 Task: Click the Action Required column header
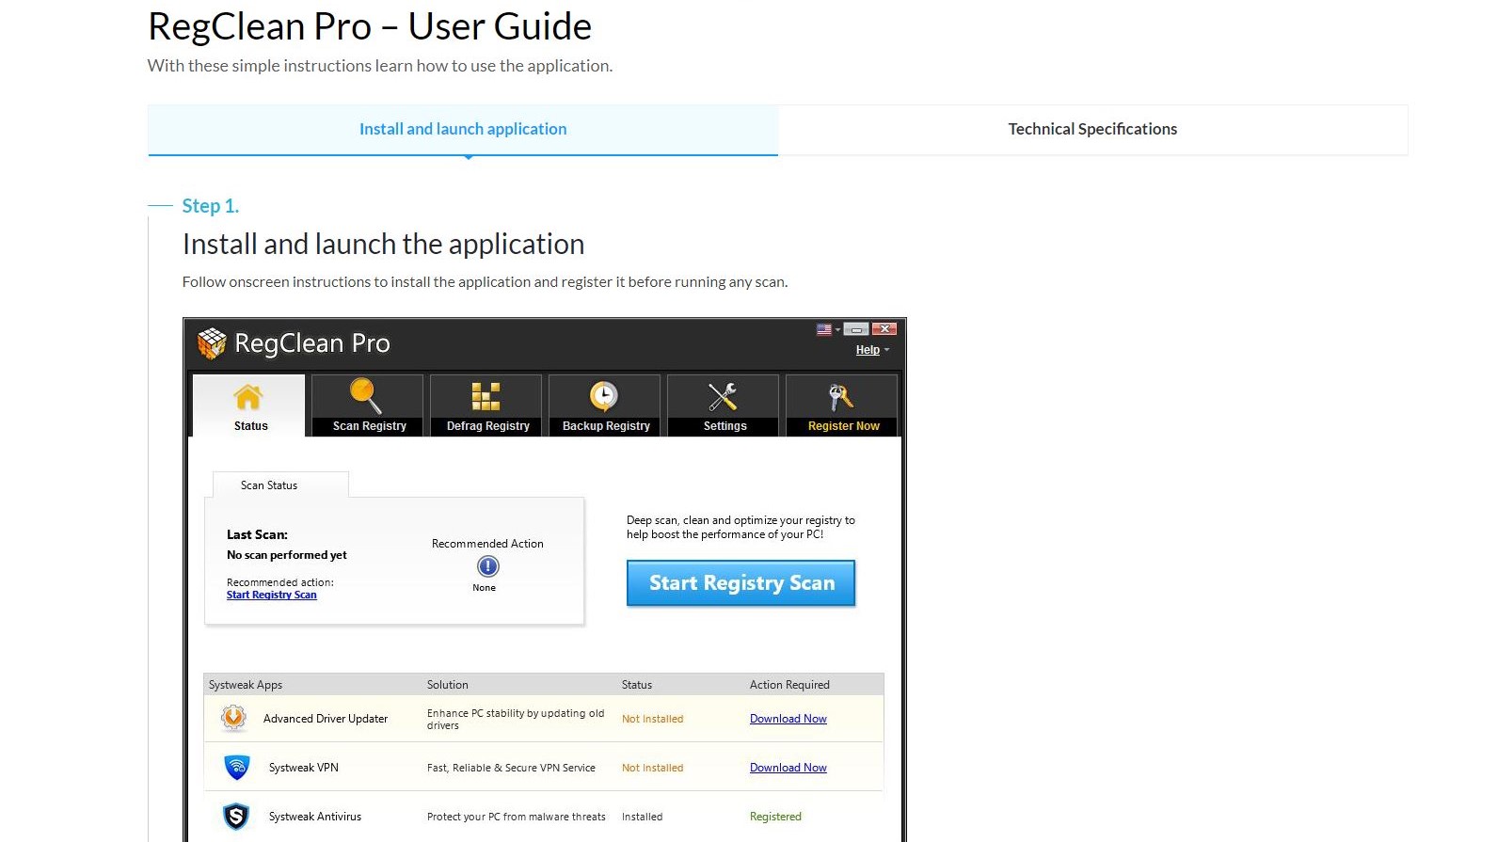pos(789,685)
